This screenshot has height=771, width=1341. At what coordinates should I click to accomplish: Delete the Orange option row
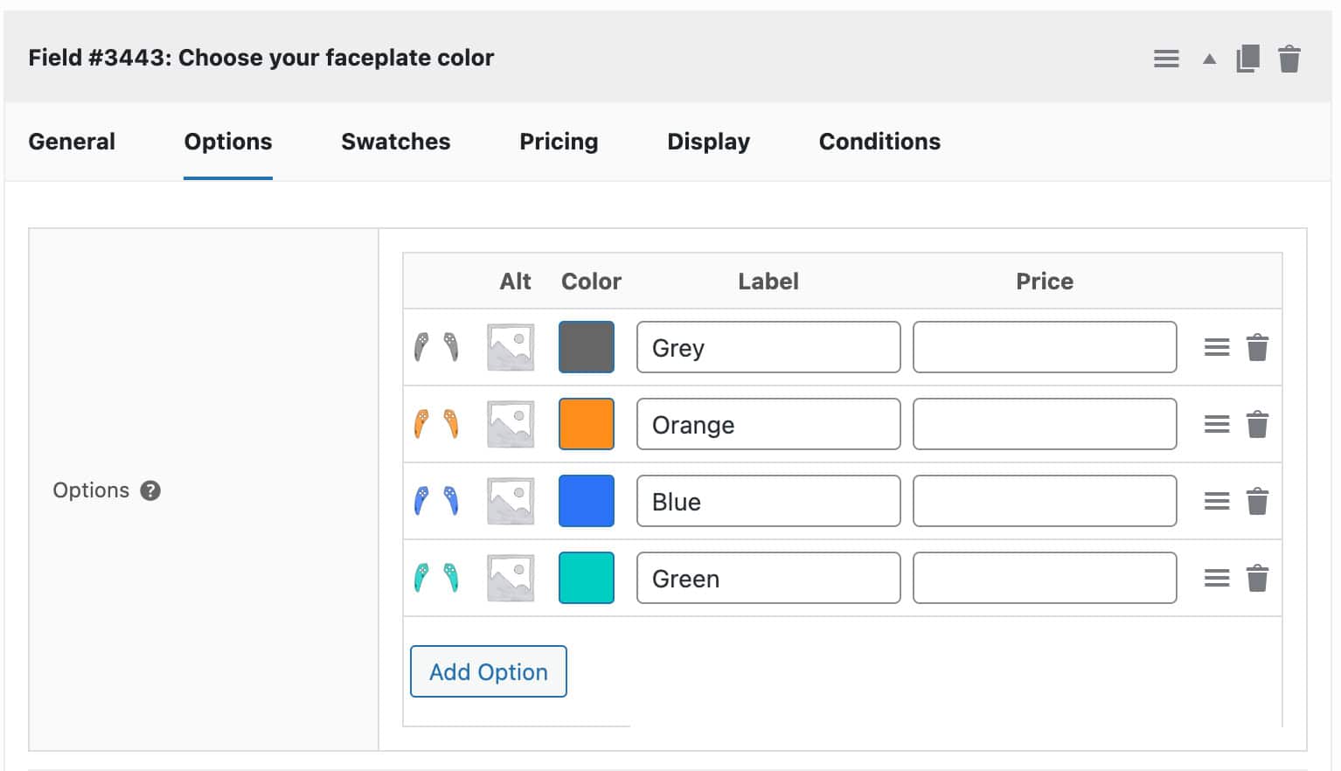click(x=1259, y=424)
